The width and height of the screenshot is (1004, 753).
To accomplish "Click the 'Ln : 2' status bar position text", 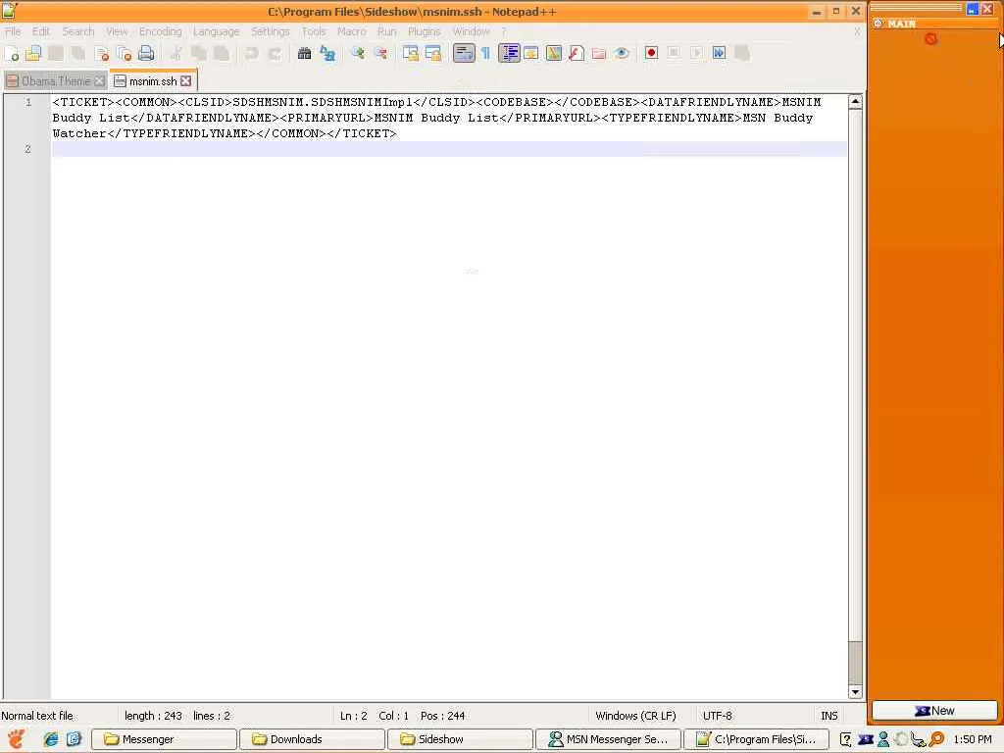I will (353, 716).
